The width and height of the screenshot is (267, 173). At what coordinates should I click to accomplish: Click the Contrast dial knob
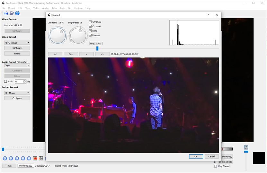[58, 36]
